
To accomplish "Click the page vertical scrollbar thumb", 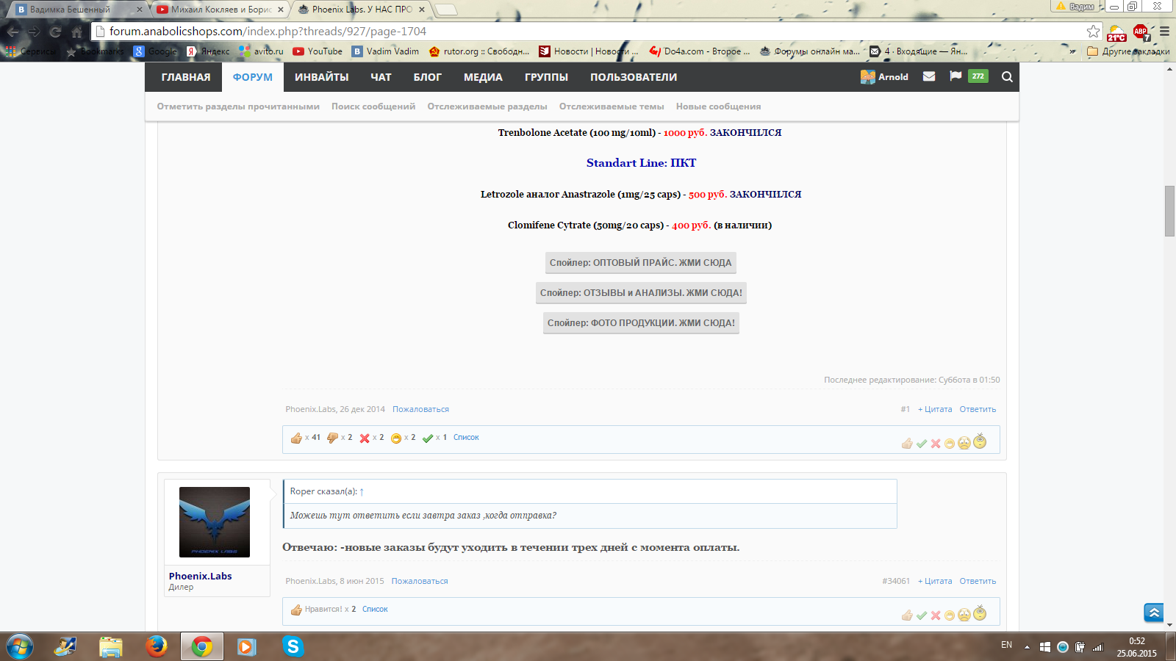I will (x=1169, y=212).
